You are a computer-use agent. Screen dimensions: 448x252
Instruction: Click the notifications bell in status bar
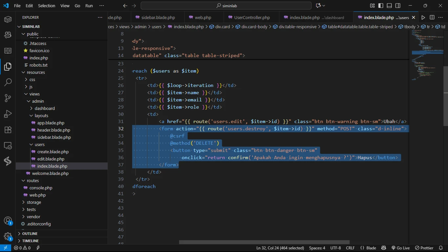point(441,248)
